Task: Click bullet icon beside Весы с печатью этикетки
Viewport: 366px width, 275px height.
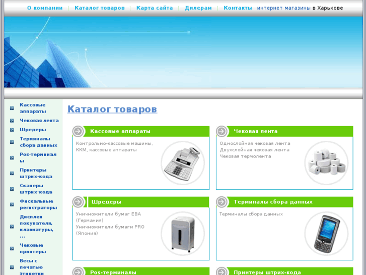Action: [x=12, y=267]
